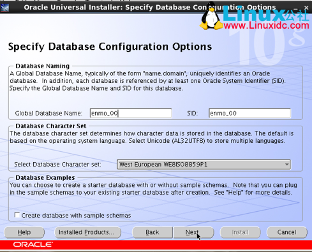Click the Specify Database Configuration Options heading
This screenshot has width=312, height=252.
pyautogui.click(x=110, y=47)
